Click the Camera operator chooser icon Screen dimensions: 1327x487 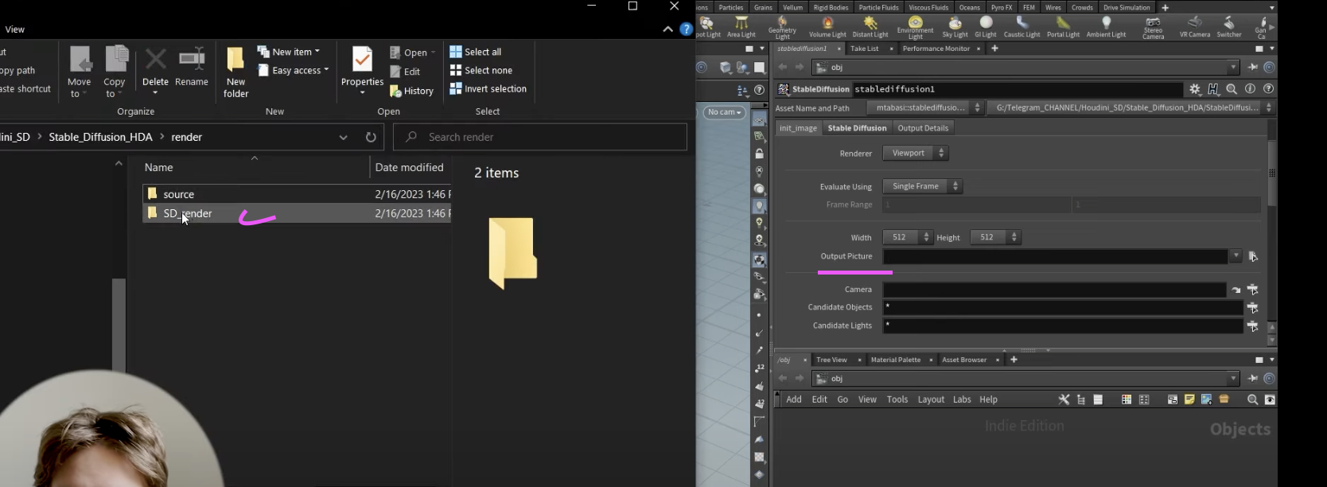[1252, 290]
